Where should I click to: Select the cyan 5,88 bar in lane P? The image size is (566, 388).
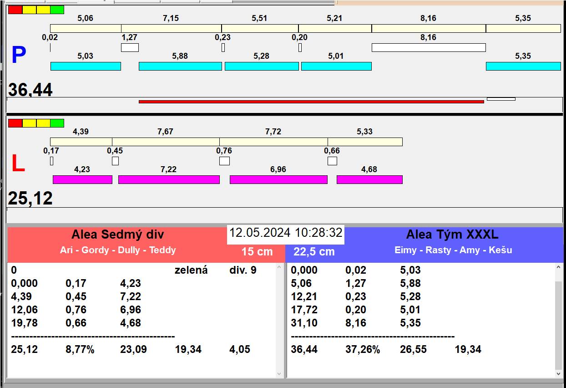[180, 66]
